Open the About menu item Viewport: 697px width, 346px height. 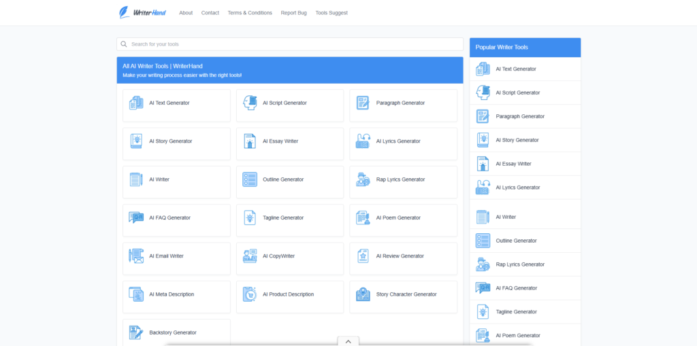pyautogui.click(x=186, y=13)
